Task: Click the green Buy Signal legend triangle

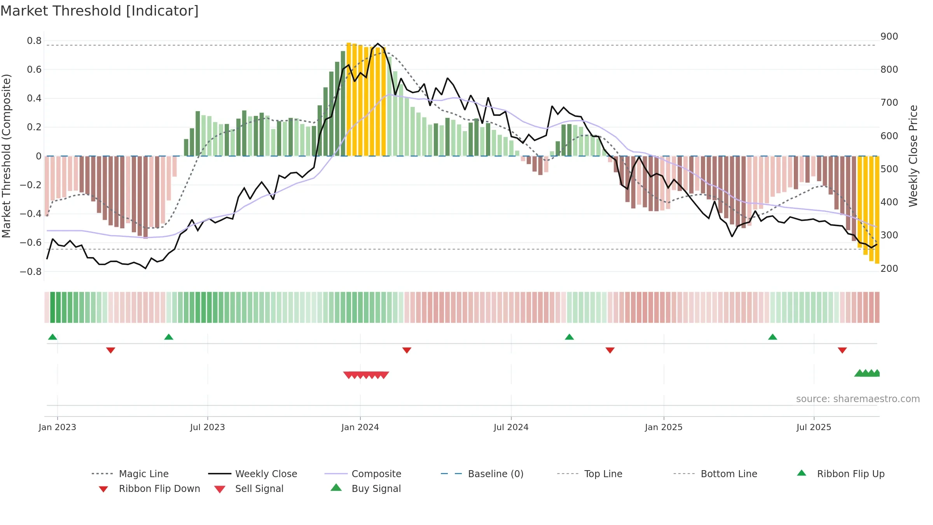Action: [336, 488]
